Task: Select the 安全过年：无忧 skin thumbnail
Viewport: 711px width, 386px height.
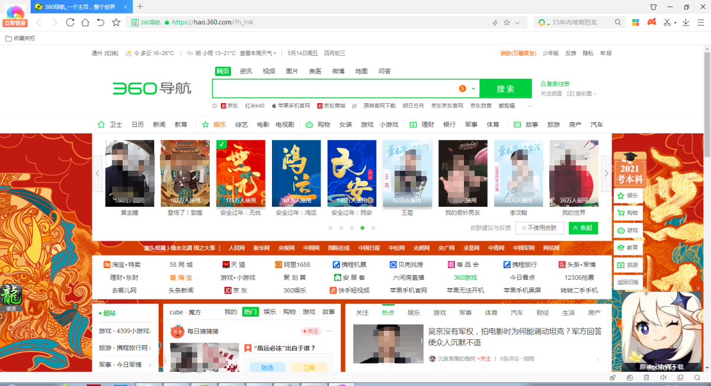Action: click(x=241, y=173)
